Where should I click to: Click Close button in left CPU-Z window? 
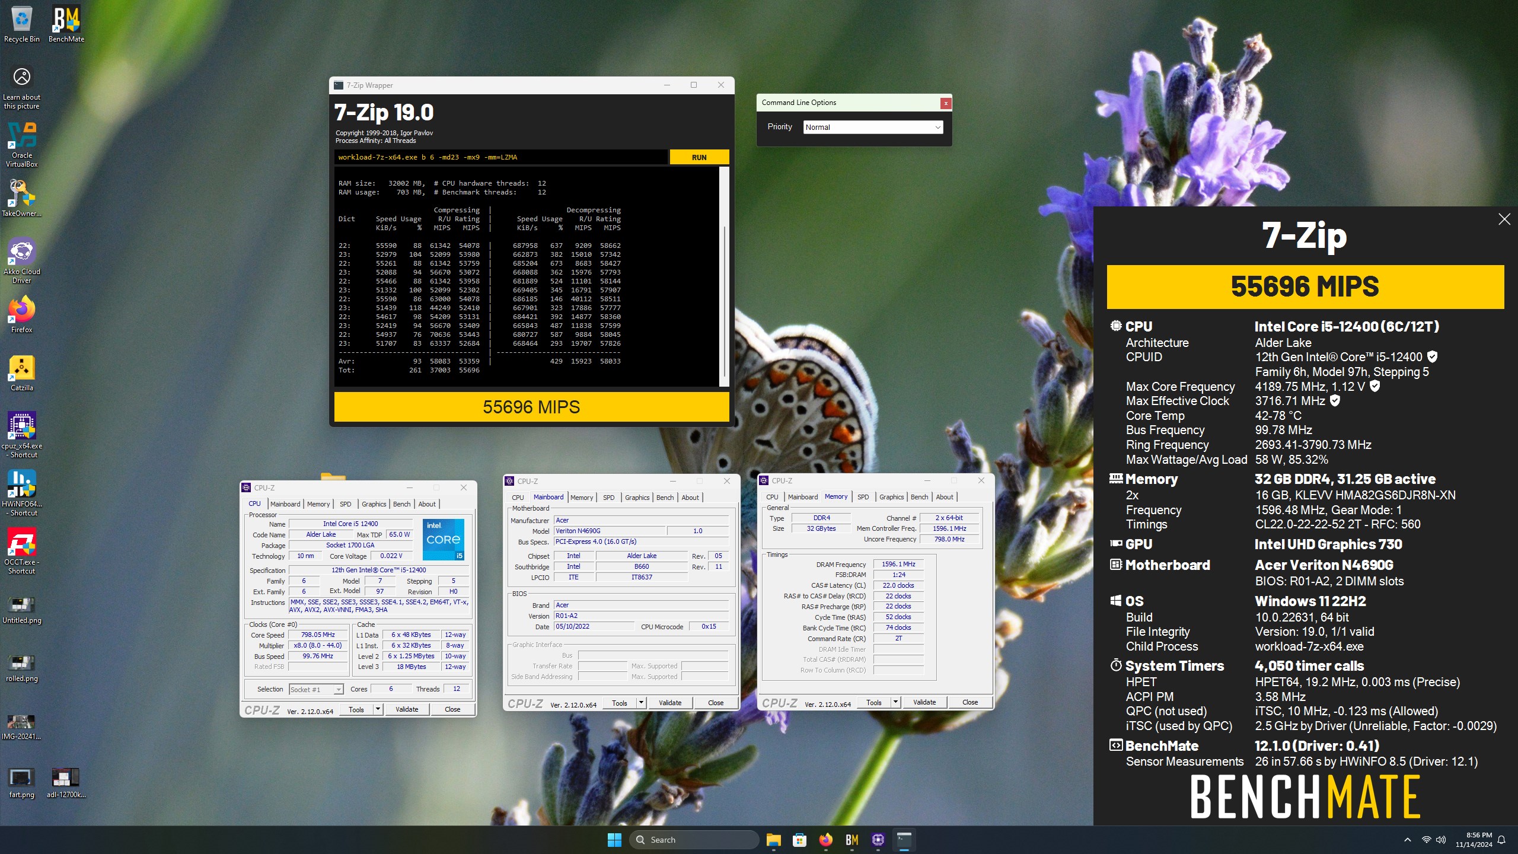(x=452, y=709)
